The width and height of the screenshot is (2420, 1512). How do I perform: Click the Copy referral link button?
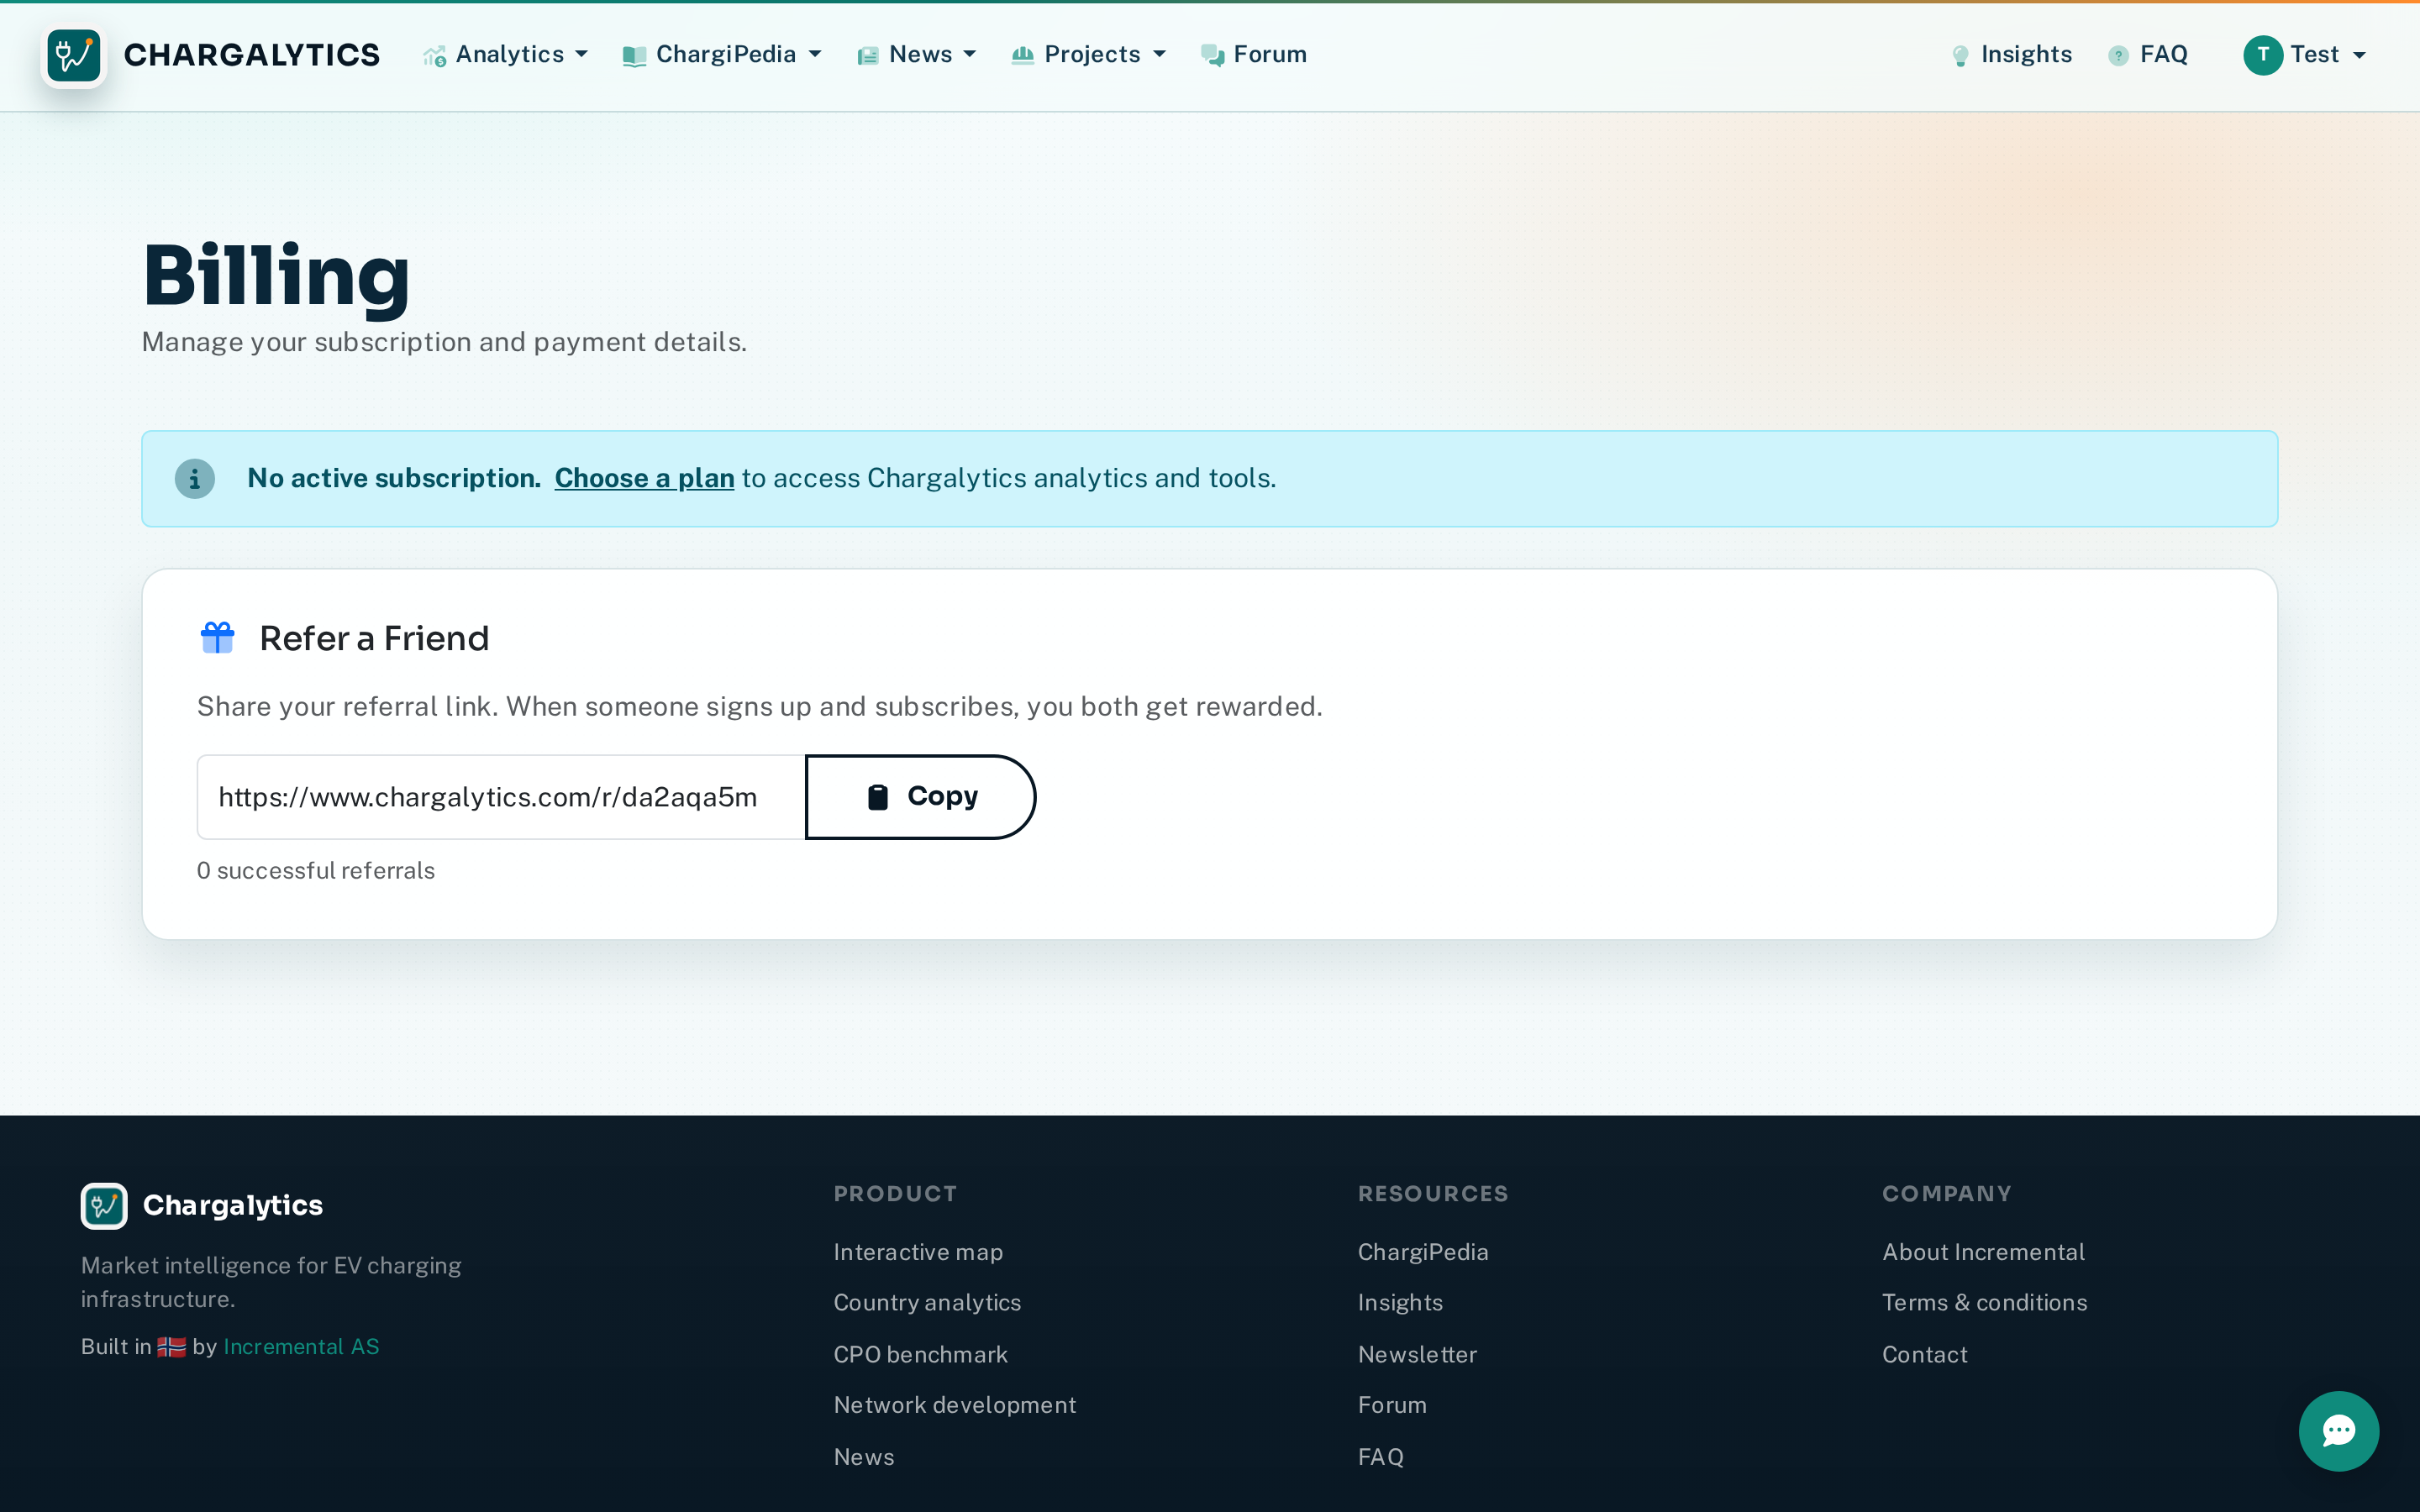pos(920,797)
